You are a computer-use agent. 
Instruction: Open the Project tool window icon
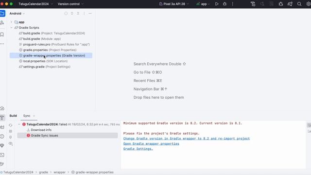tap(2, 14)
